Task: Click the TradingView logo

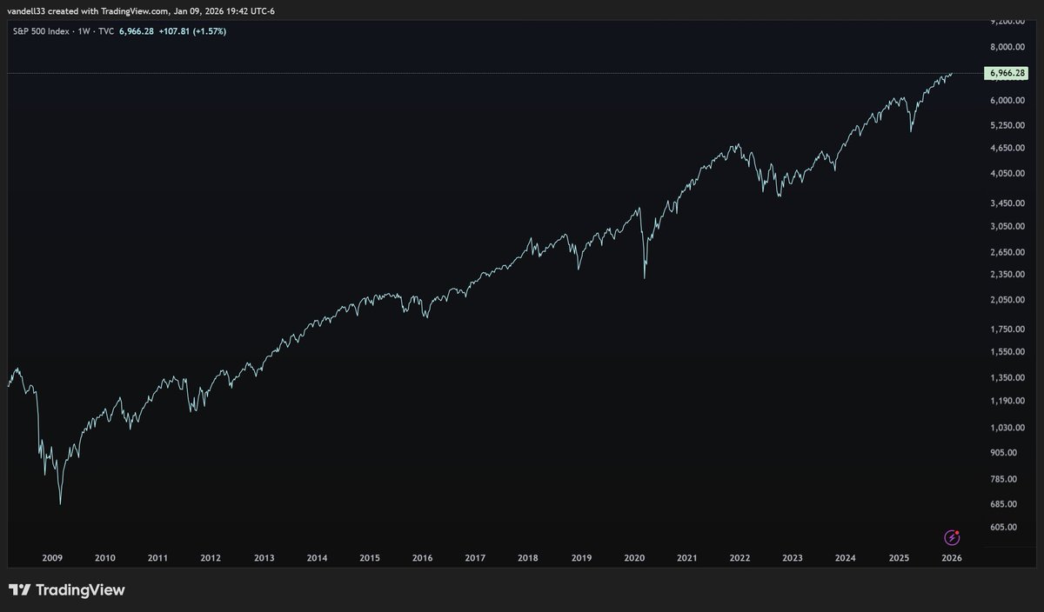Action: 66,589
